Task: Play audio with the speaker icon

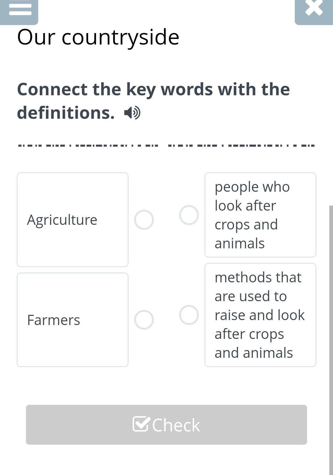Action: click(132, 113)
